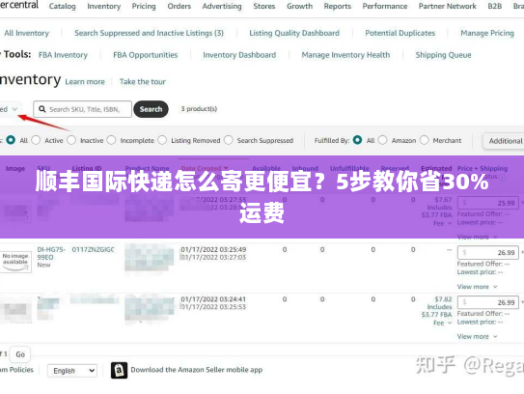Click the price field in the last listing row
The width and height of the screenshot is (524, 394).
488,302
